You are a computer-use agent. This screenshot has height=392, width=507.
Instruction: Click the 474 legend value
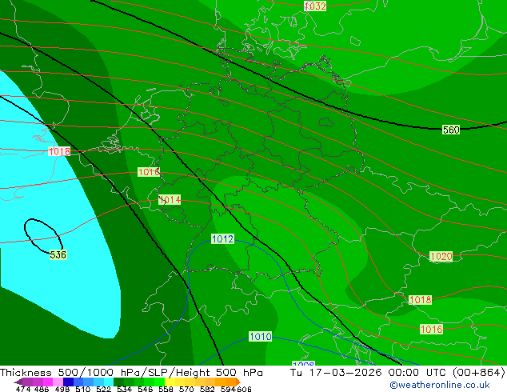[x=23, y=389]
